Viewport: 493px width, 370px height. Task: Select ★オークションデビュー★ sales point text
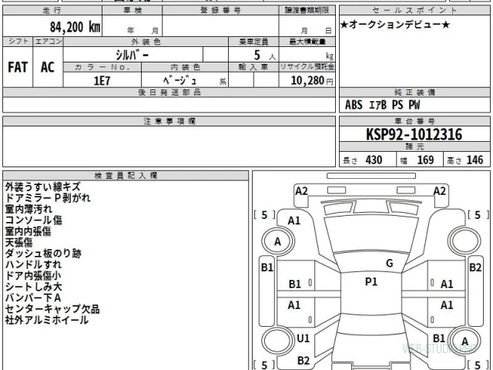tap(395, 25)
